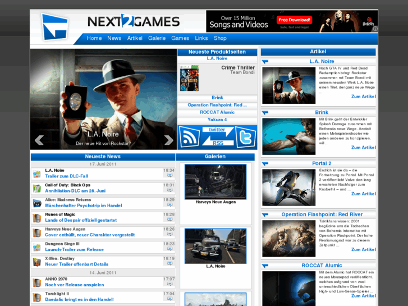
Task: Go to the Home menu item
Action: 94,38
